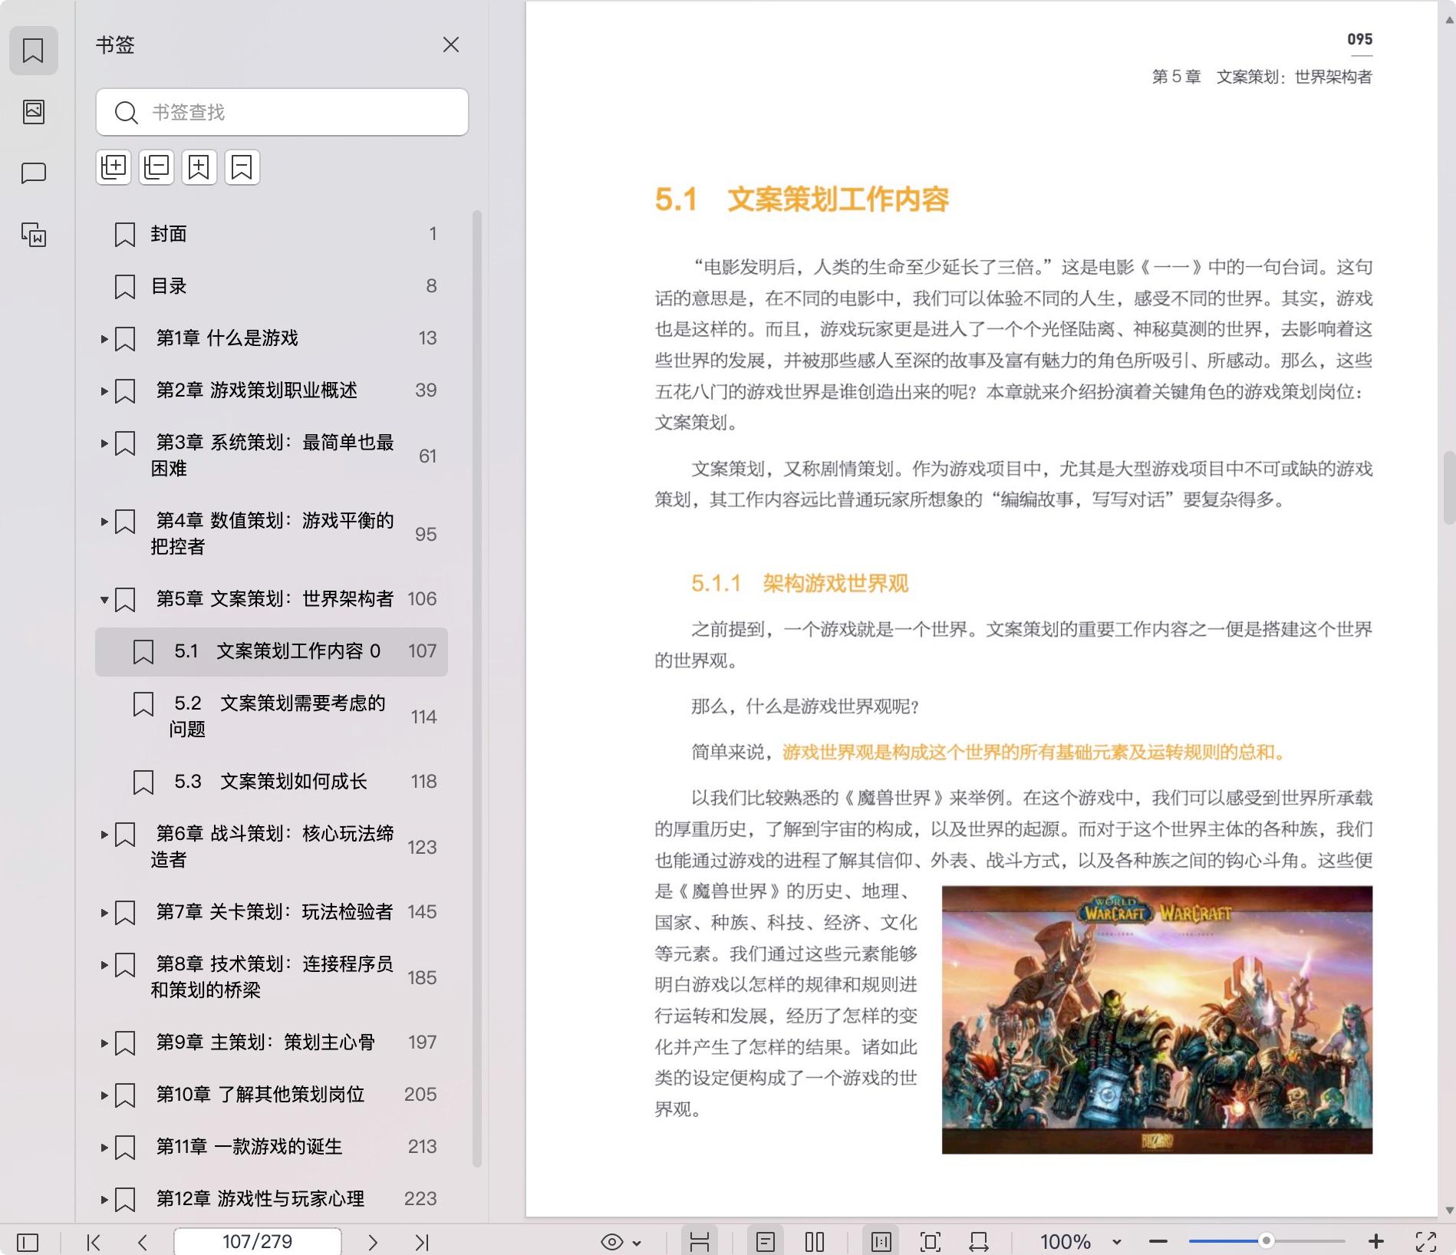Expand all bookmarks button
Viewport: 1456px width, 1255px height.
pyautogui.click(x=114, y=166)
